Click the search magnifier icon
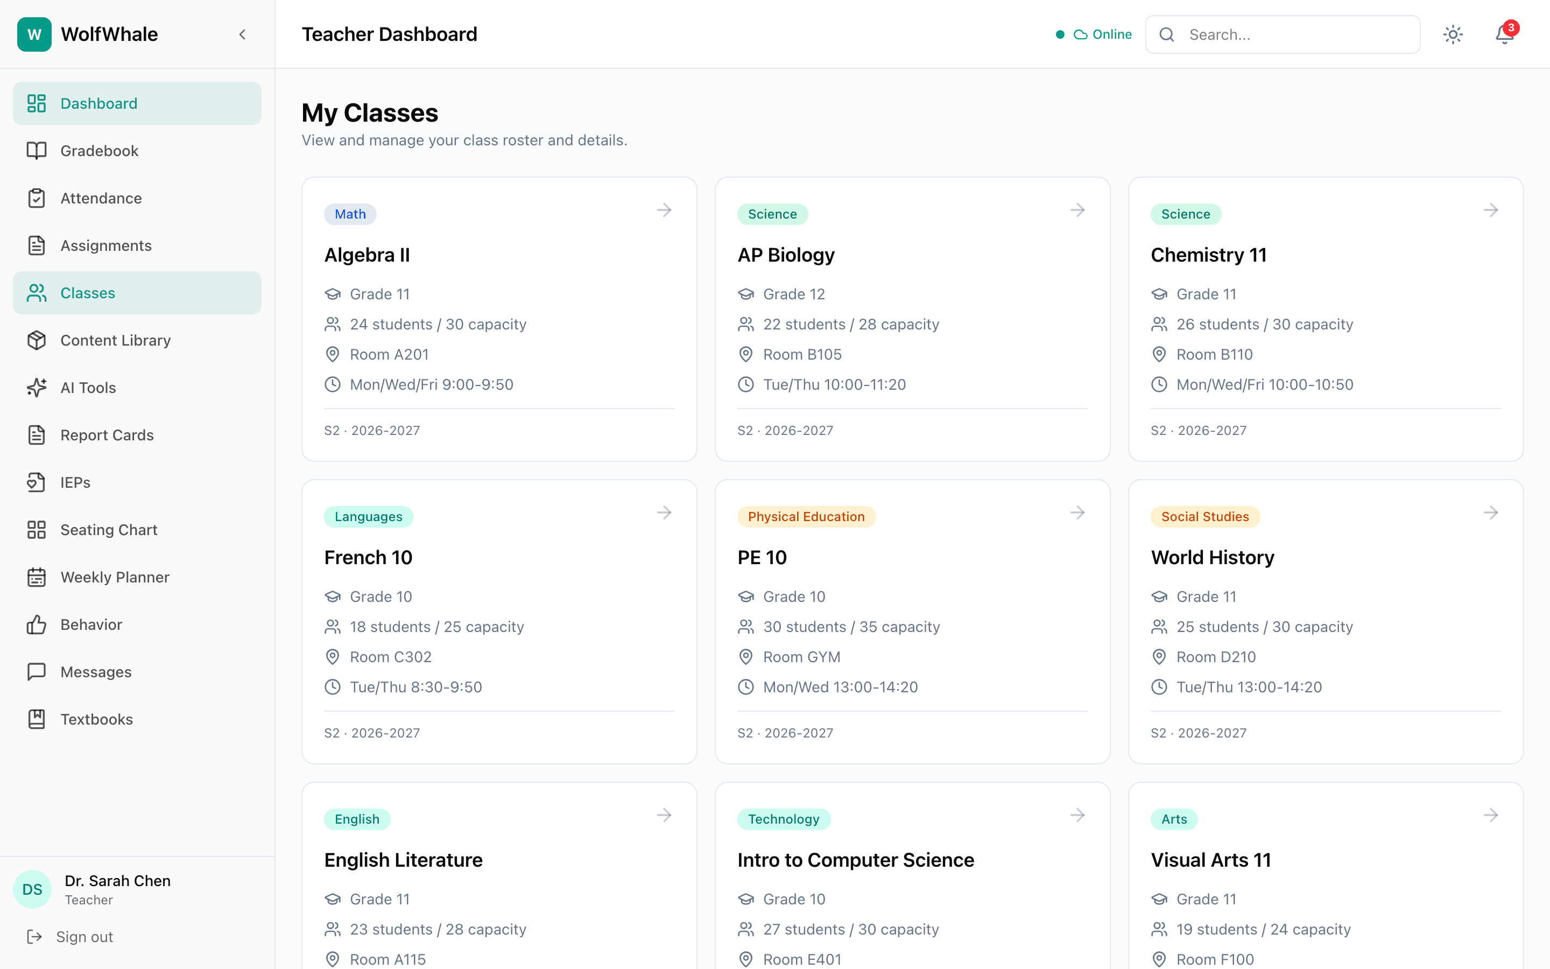Viewport: 1550px width, 969px height. coord(1167,34)
